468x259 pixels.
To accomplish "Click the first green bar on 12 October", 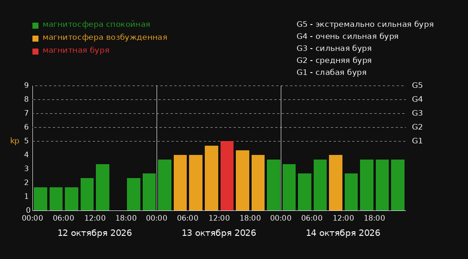I will (x=41, y=199).
